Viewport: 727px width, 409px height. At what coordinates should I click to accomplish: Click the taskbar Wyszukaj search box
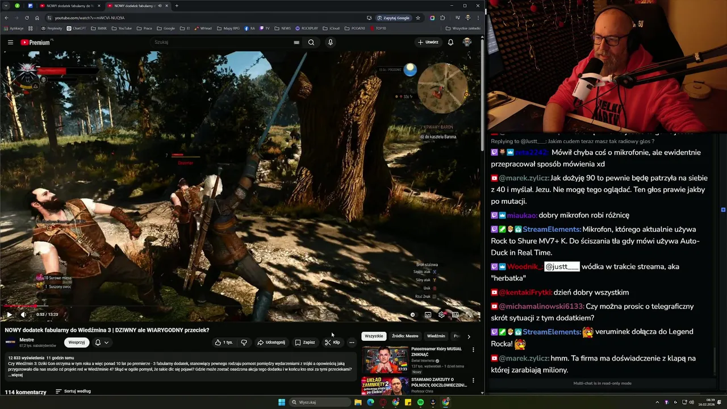click(x=320, y=402)
